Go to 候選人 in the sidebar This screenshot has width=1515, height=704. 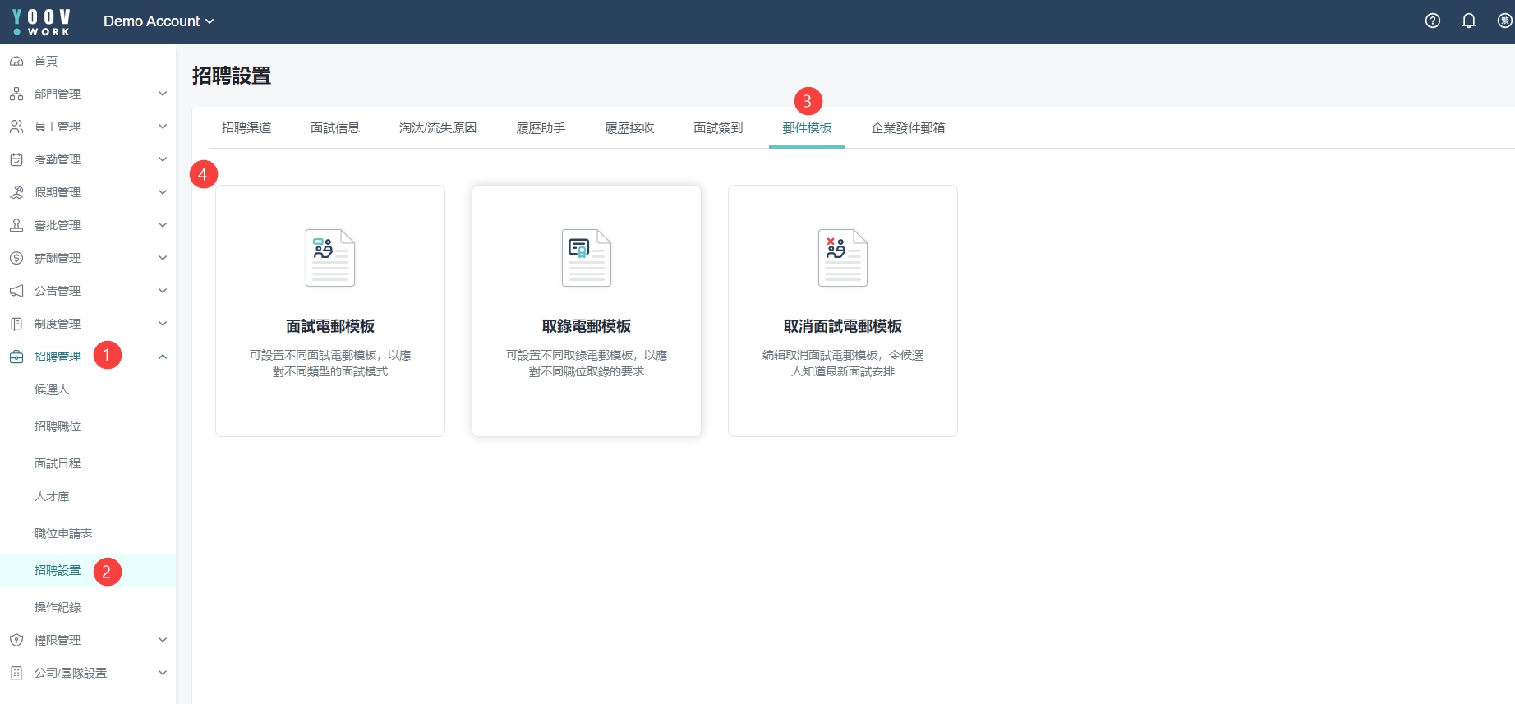(52, 389)
